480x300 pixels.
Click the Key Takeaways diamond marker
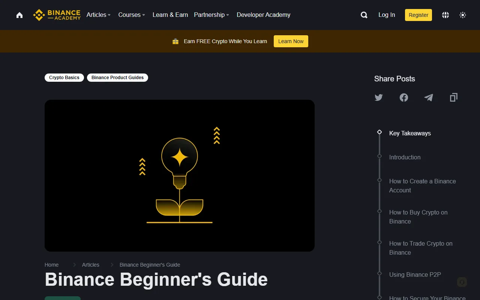[379, 132]
